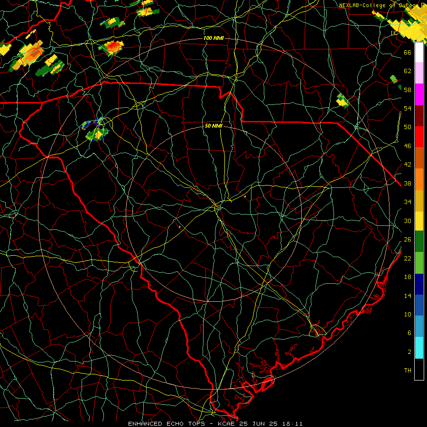Click the green-yellow echo cell inside the western 100 NMI ring
The image size is (427, 427).
click(x=97, y=134)
